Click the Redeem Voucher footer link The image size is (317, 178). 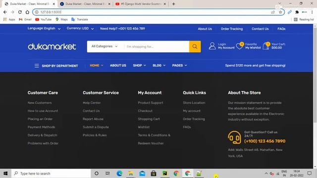coord(151,143)
